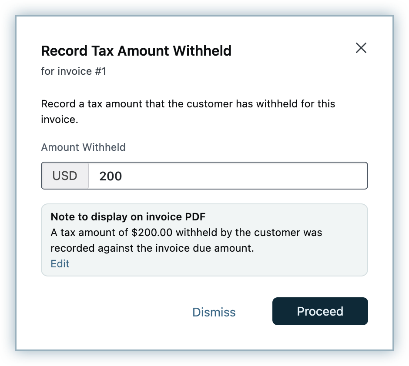Click the 200 value in the amount field
409x366 pixels.
(111, 176)
